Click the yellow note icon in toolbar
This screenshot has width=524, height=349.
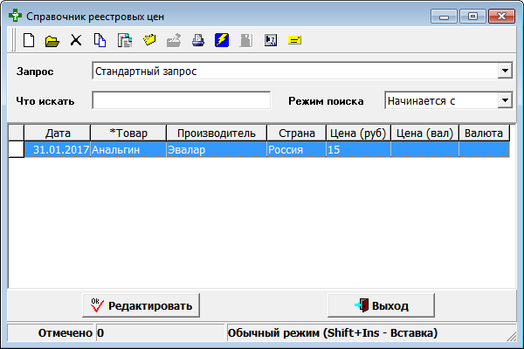294,40
